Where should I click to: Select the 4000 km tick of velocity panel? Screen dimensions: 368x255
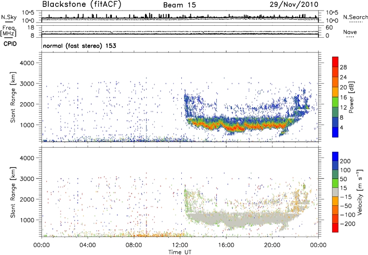(27, 158)
